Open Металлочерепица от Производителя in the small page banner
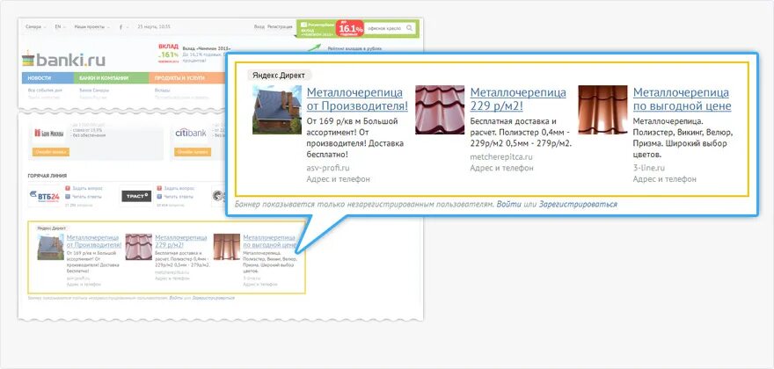This screenshot has width=774, height=369. [x=94, y=242]
